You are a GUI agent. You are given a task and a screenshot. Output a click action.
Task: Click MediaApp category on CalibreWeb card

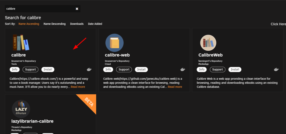(x=203, y=64)
